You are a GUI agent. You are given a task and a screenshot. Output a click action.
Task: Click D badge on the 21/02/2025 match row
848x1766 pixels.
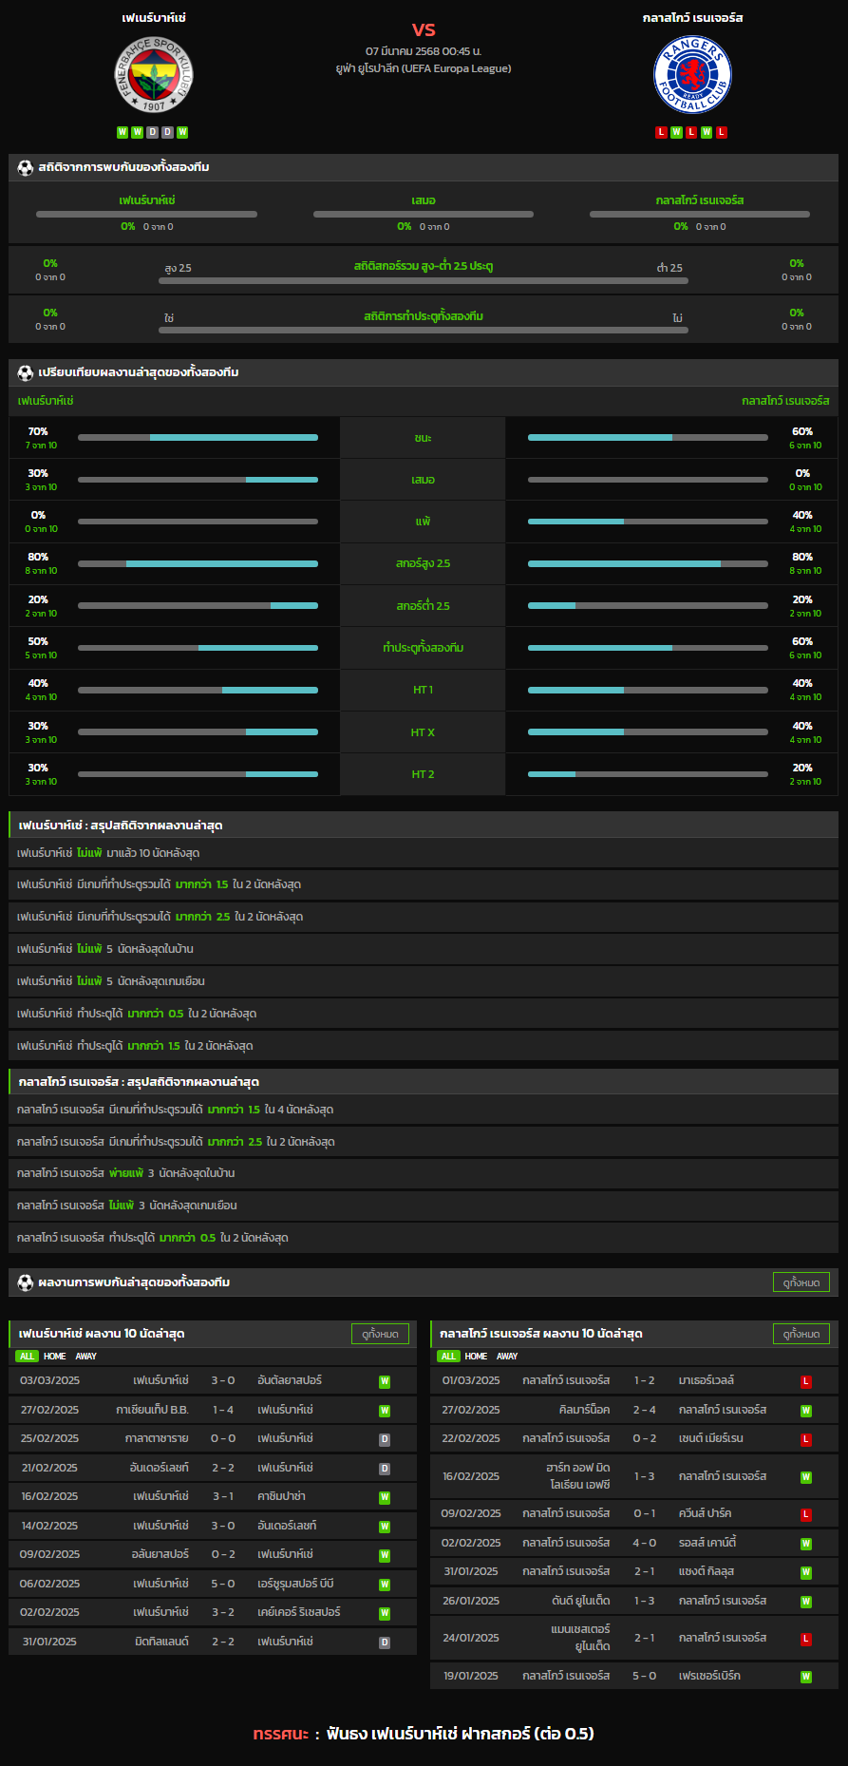385,1469
